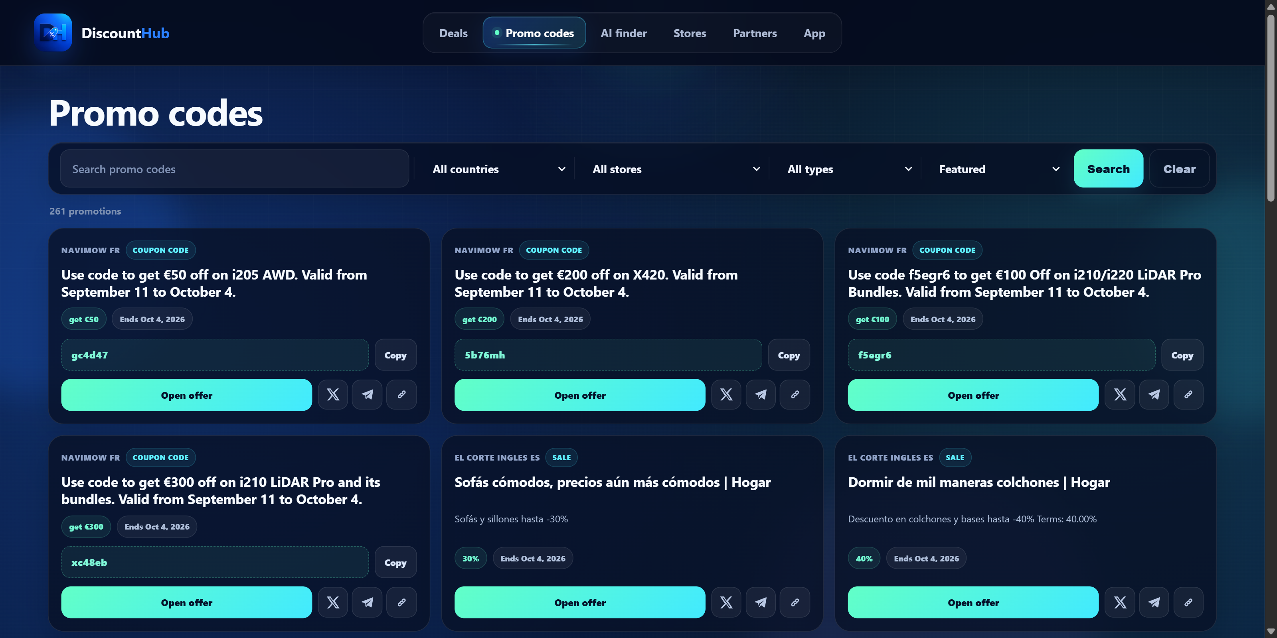Viewport: 1277px width, 638px height.
Task: Share the gc4d47 offer on X
Action: point(333,395)
